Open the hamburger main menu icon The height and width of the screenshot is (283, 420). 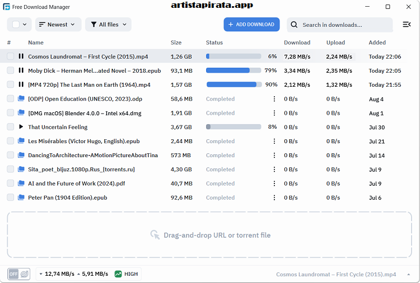[407, 25]
